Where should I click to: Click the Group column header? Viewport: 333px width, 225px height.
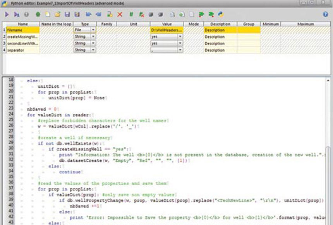(x=249, y=24)
